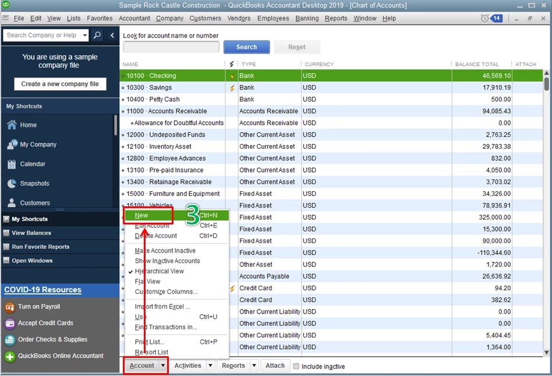This screenshot has width=552, height=376.
Task: Click the NAME column header
Action: click(x=130, y=64)
